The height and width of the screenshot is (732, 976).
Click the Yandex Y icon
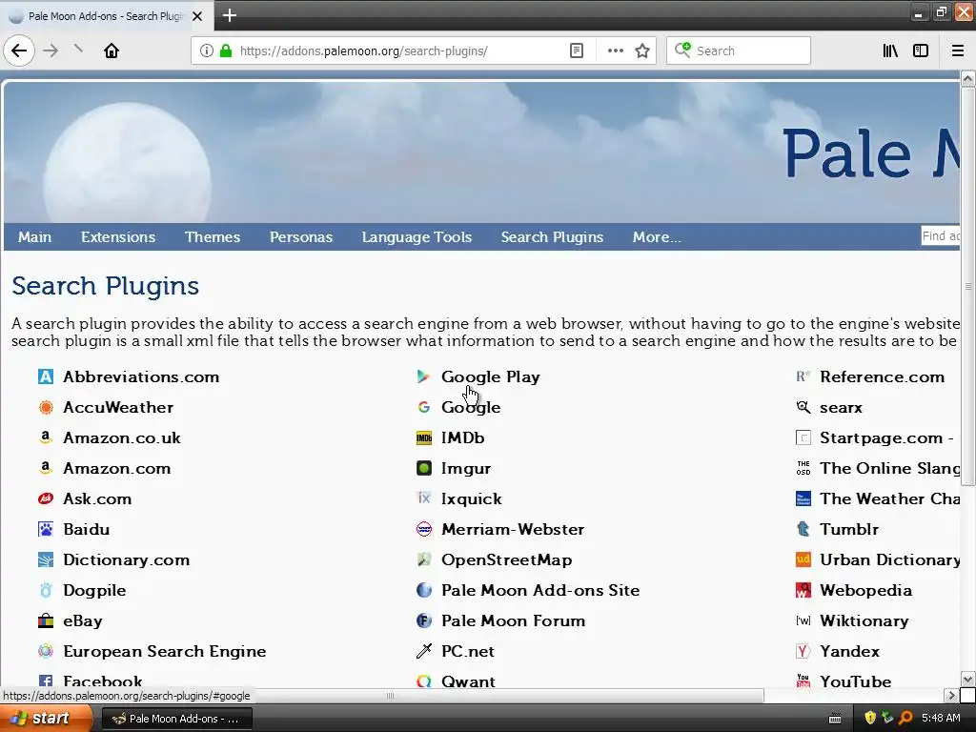click(x=803, y=651)
